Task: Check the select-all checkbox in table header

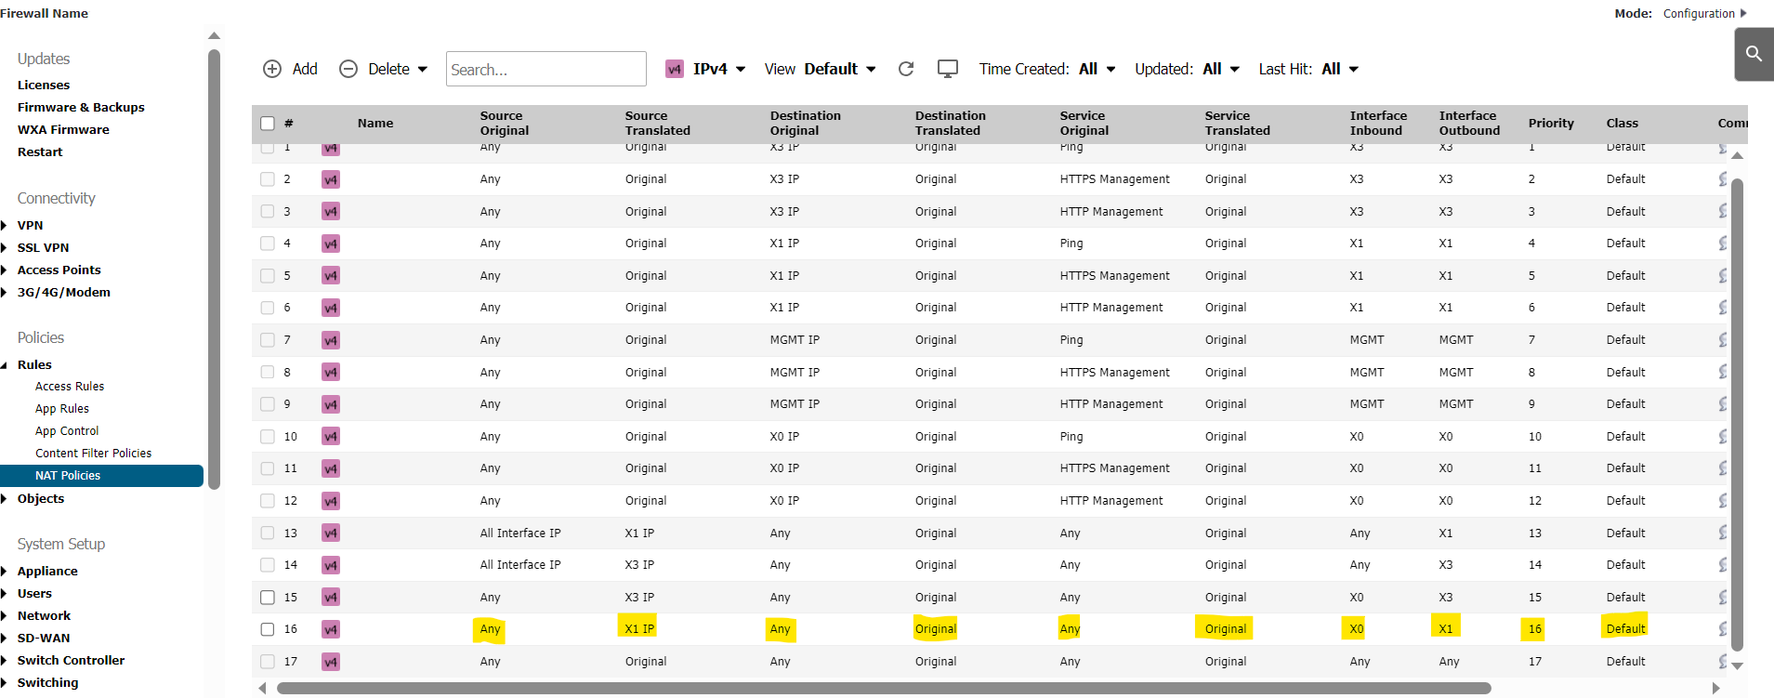Action: pyautogui.click(x=268, y=124)
